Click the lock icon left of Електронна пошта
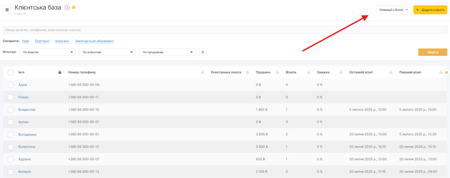 click(x=203, y=72)
